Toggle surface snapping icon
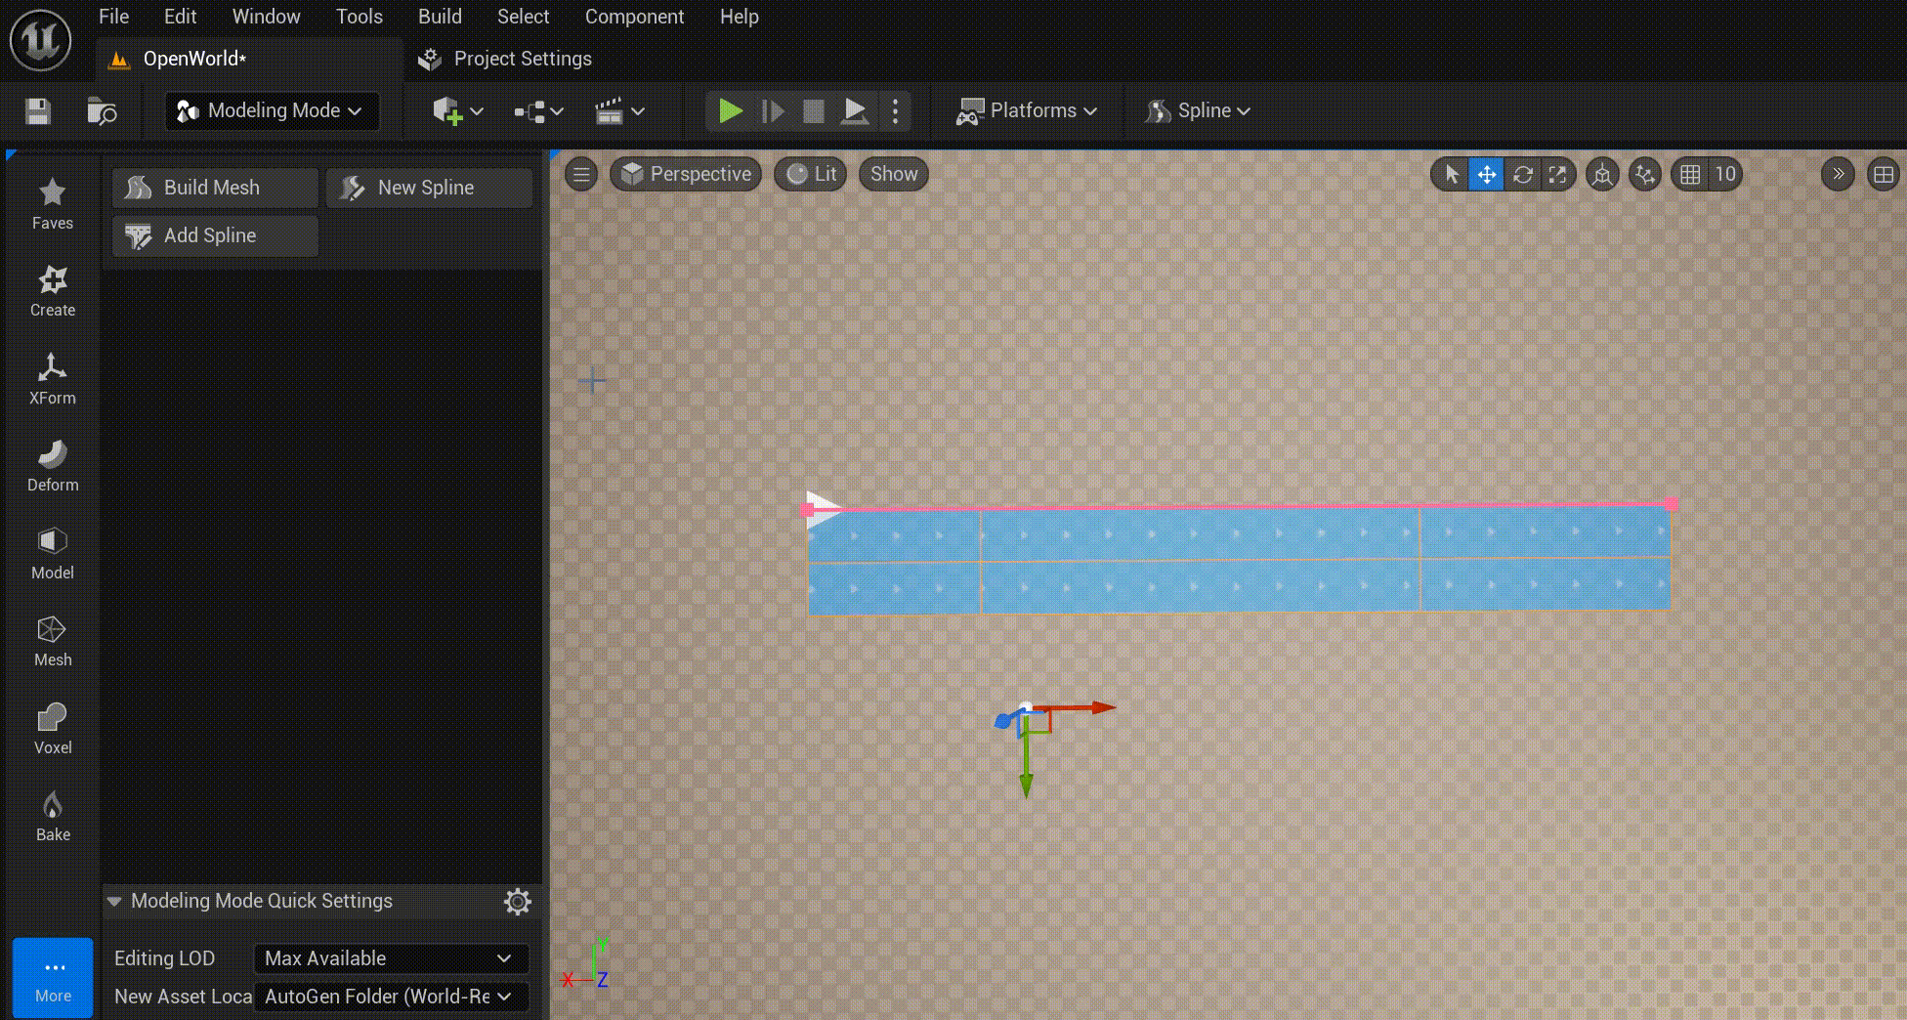The height and width of the screenshot is (1020, 1907). [1645, 175]
